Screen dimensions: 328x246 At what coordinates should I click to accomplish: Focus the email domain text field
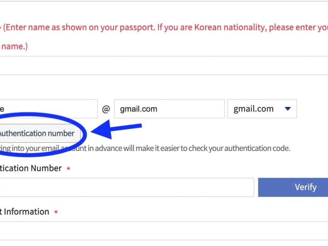(169, 109)
